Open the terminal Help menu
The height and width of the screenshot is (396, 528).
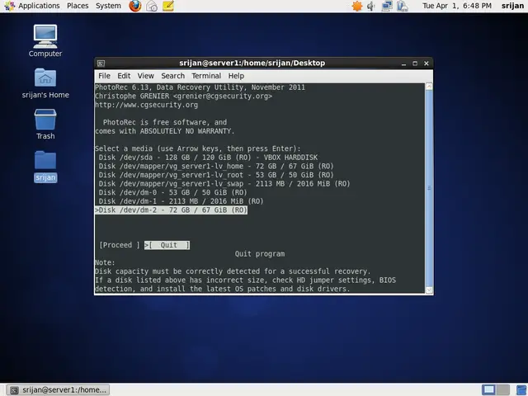[236, 76]
